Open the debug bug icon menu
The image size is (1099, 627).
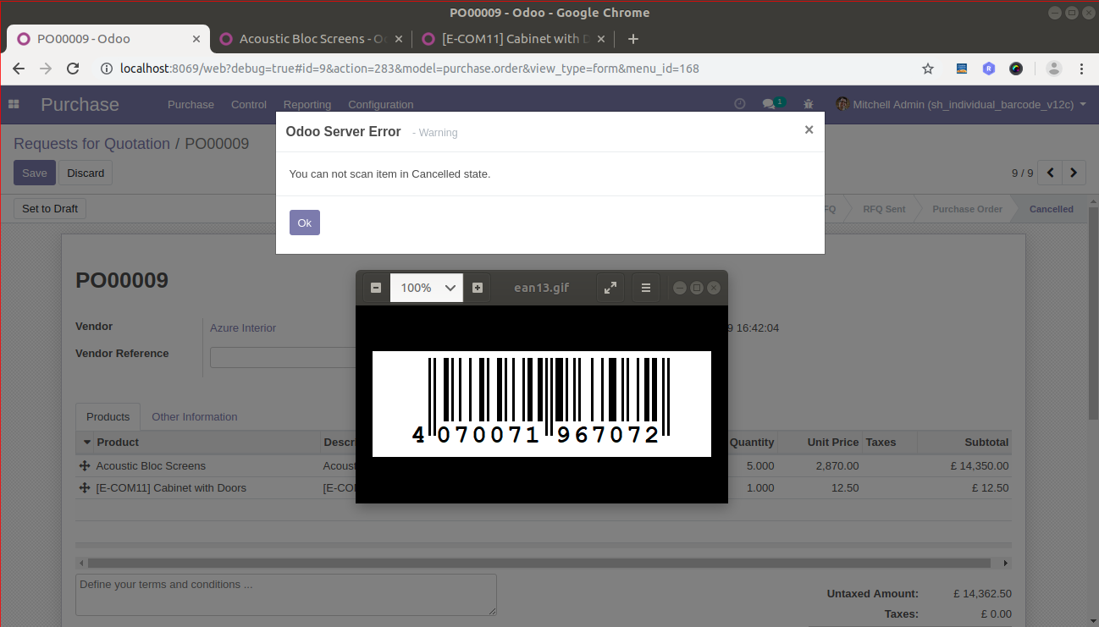click(809, 104)
